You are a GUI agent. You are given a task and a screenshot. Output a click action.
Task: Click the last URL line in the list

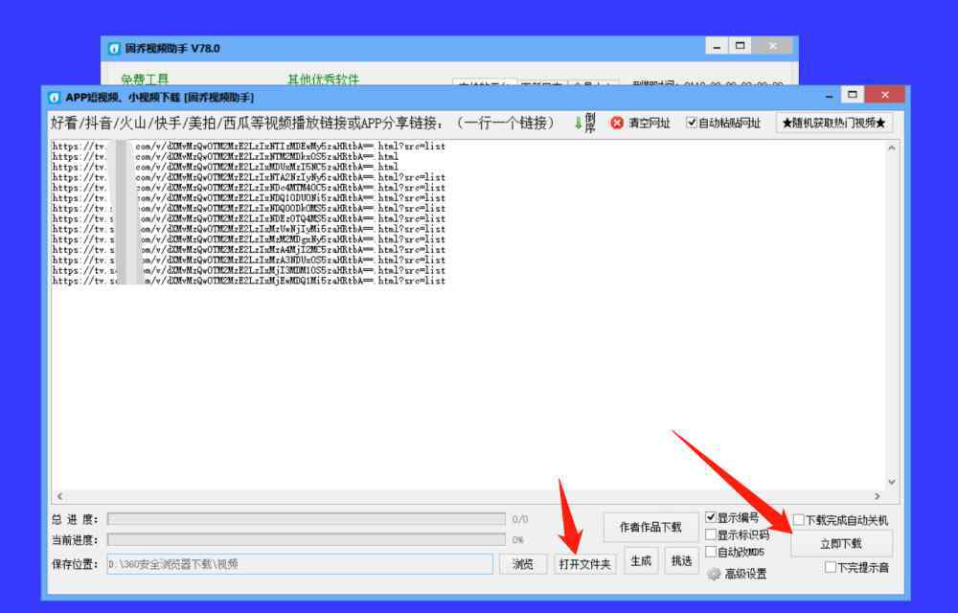[x=249, y=281]
